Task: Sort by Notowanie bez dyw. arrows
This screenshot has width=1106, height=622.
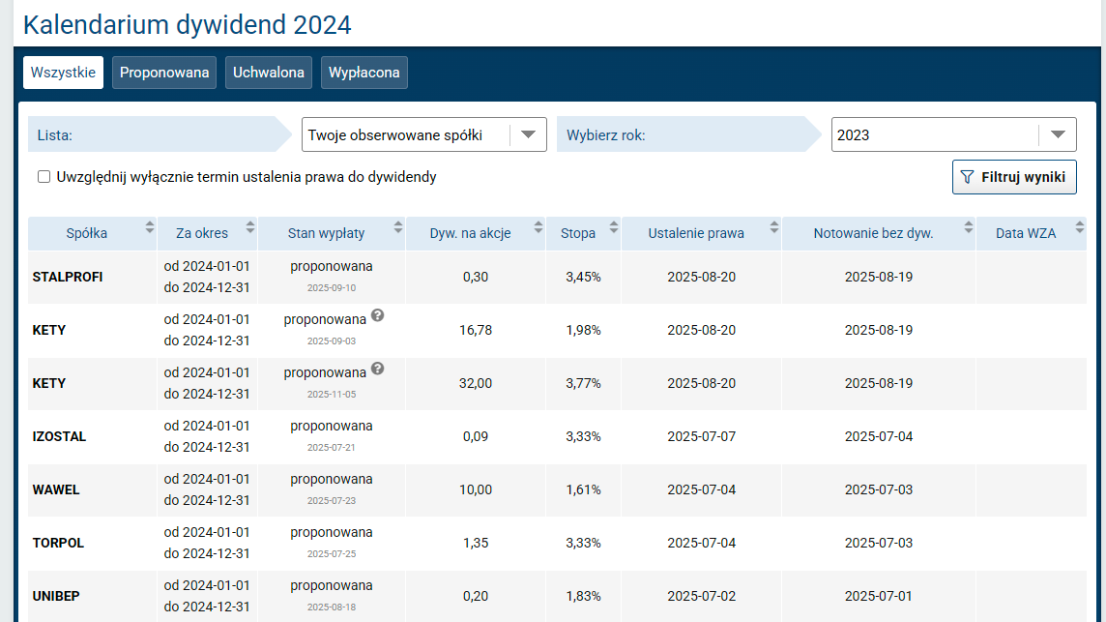Action: pyautogui.click(x=969, y=227)
